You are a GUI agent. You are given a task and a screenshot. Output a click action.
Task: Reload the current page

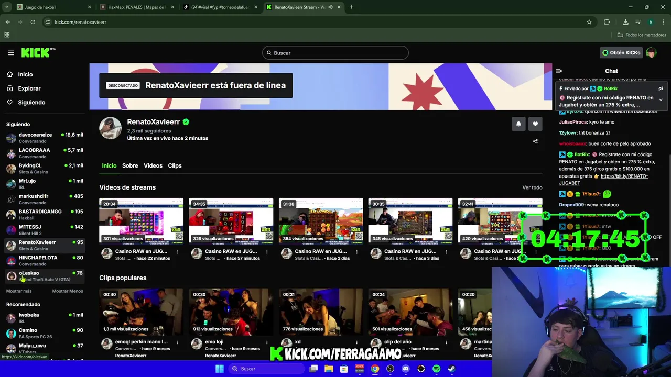pyautogui.click(x=33, y=22)
